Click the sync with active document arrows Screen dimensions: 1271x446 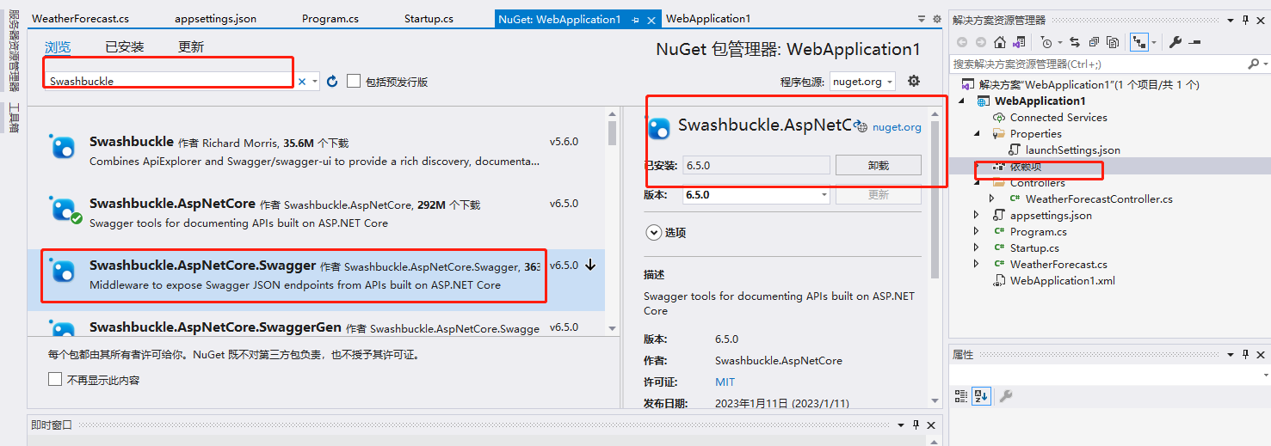point(1075,42)
